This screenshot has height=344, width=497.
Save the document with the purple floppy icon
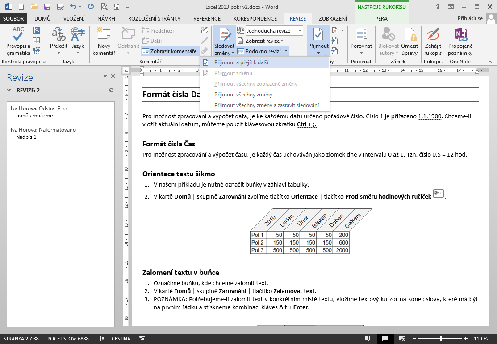(47, 7)
